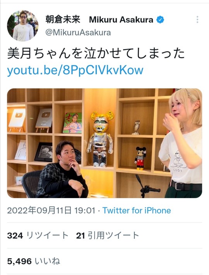Image resolution: width=209 pixels, height=275 pixels.
Task: Open the Twitter for iPhone link
Action: 137,210
